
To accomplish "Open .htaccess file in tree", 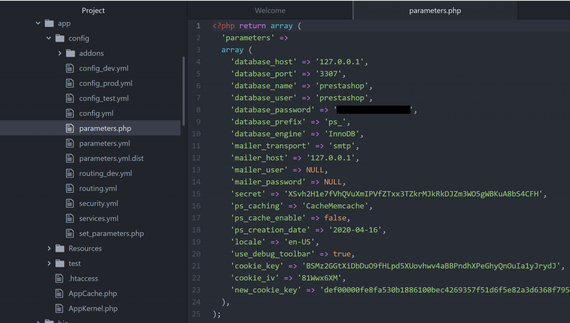I will (x=83, y=278).
